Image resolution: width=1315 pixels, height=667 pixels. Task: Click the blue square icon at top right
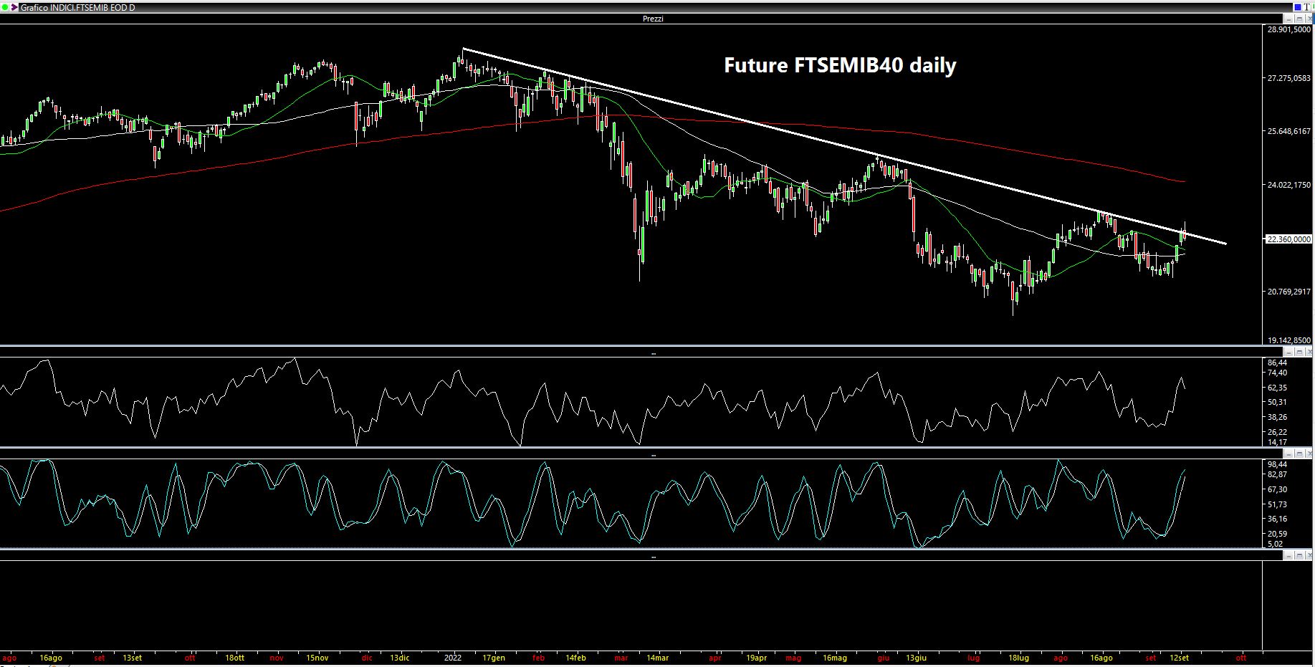click(x=1298, y=7)
